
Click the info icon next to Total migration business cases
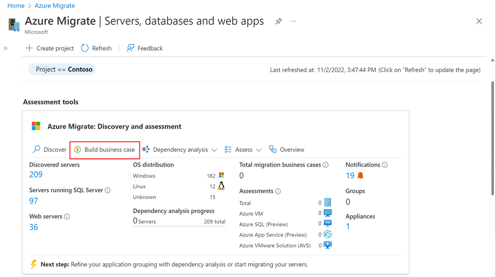(325, 165)
